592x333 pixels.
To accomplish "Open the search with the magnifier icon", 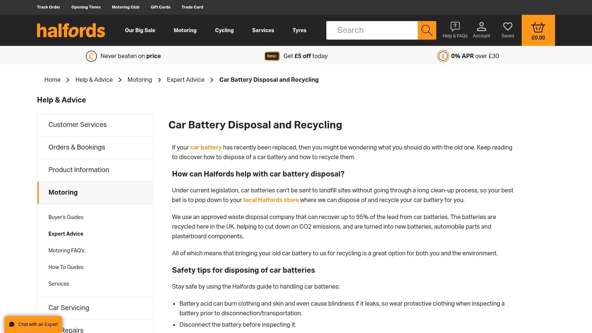I will pyautogui.click(x=427, y=30).
